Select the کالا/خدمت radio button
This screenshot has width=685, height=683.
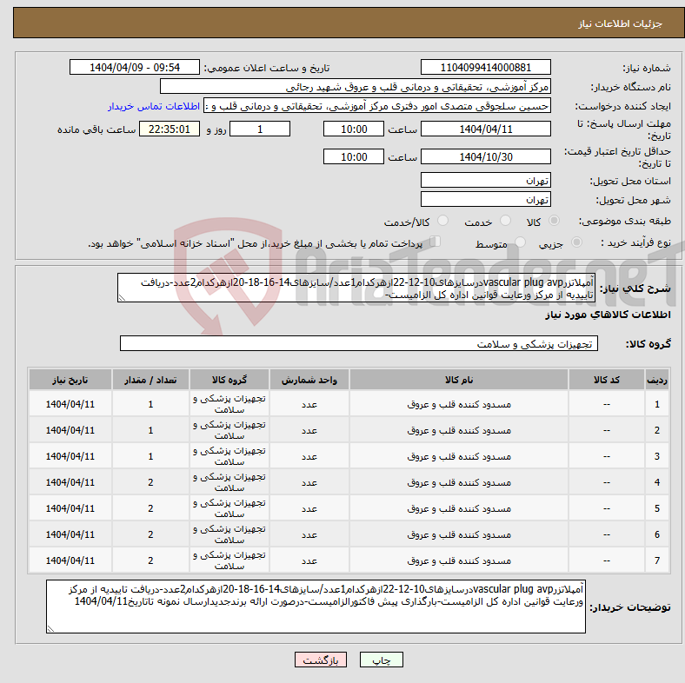coord(443,221)
